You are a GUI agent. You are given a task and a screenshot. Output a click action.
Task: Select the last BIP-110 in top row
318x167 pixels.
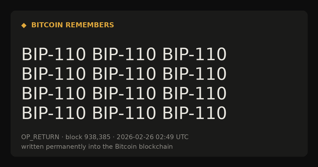pos(194,55)
